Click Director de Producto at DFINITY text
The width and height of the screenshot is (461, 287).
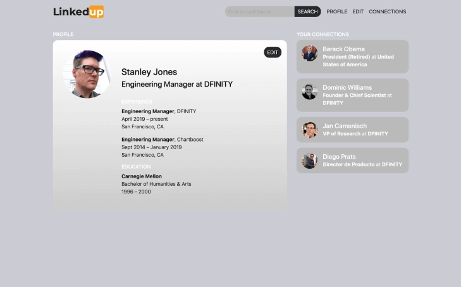(362, 164)
